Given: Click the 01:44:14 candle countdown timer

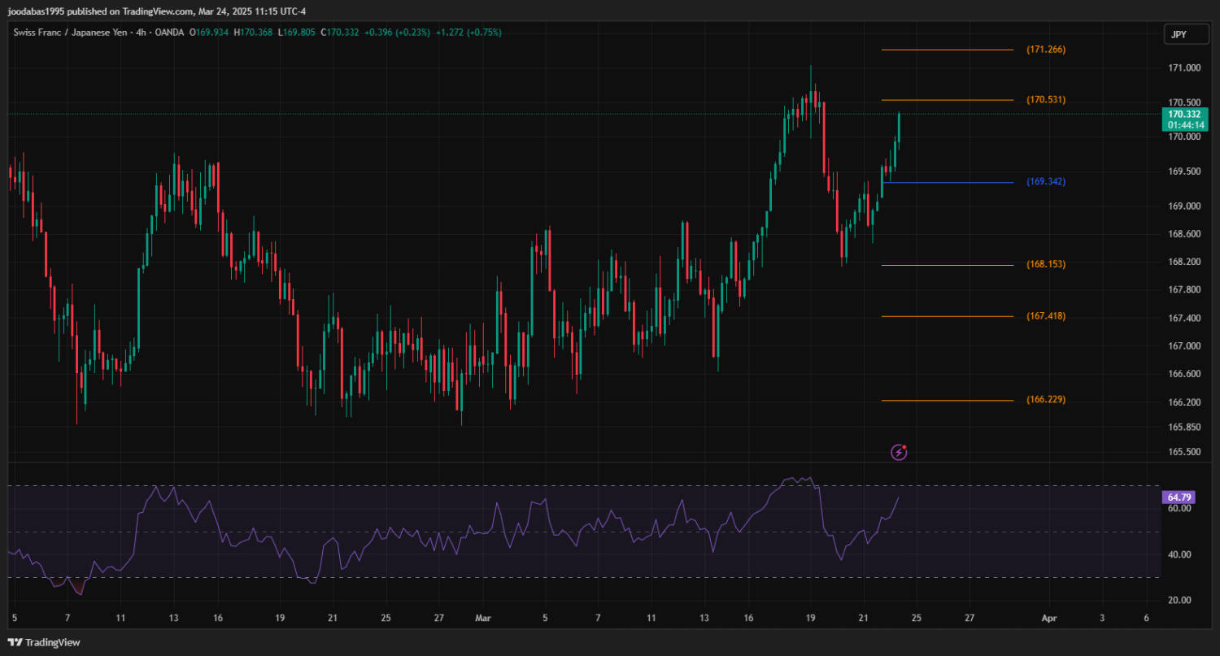Looking at the screenshot, I should (x=1185, y=126).
